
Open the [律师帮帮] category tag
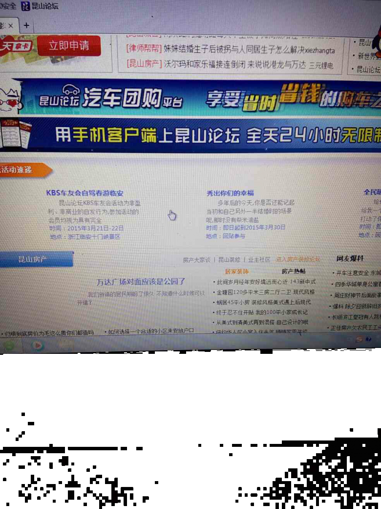coord(144,48)
